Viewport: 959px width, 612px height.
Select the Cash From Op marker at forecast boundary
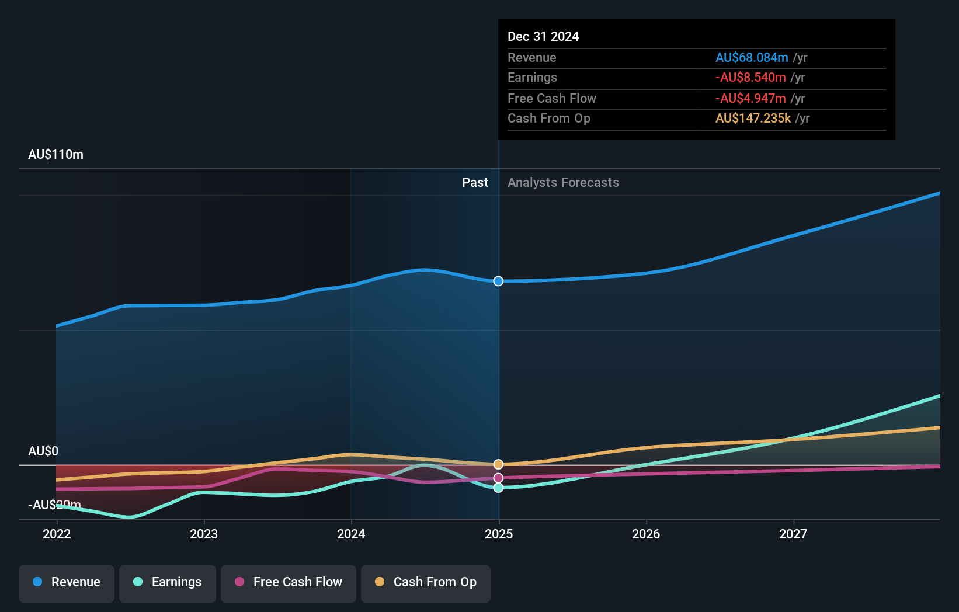(498, 464)
